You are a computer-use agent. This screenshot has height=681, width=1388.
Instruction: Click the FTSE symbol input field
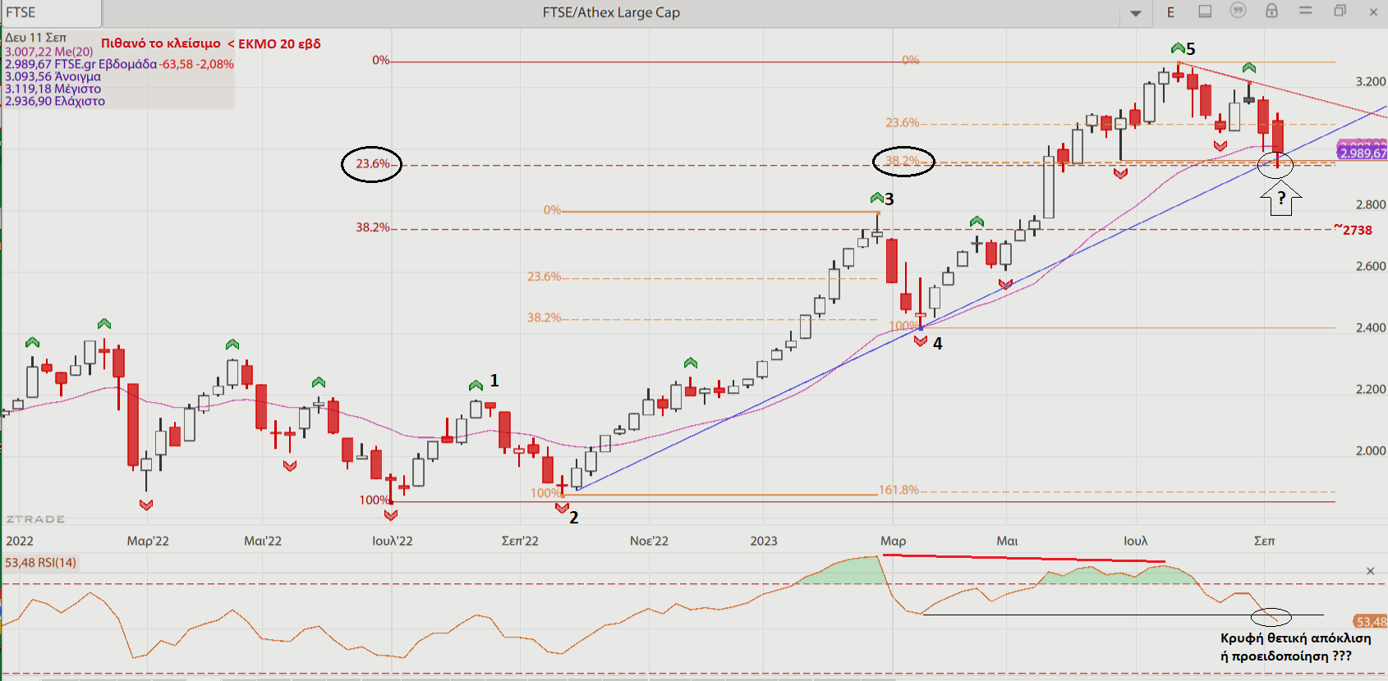click(x=51, y=12)
